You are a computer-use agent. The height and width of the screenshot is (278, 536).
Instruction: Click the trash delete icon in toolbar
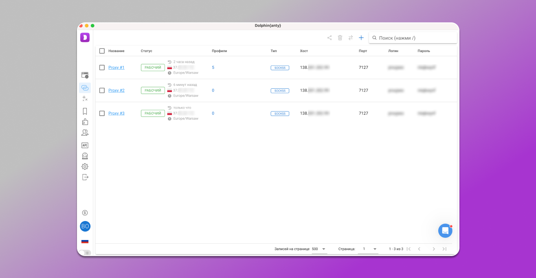pos(340,38)
